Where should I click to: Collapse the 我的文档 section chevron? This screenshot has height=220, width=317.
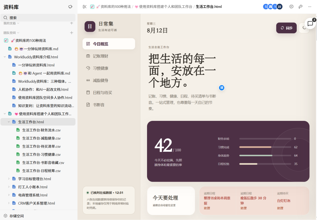(x=18, y=23)
